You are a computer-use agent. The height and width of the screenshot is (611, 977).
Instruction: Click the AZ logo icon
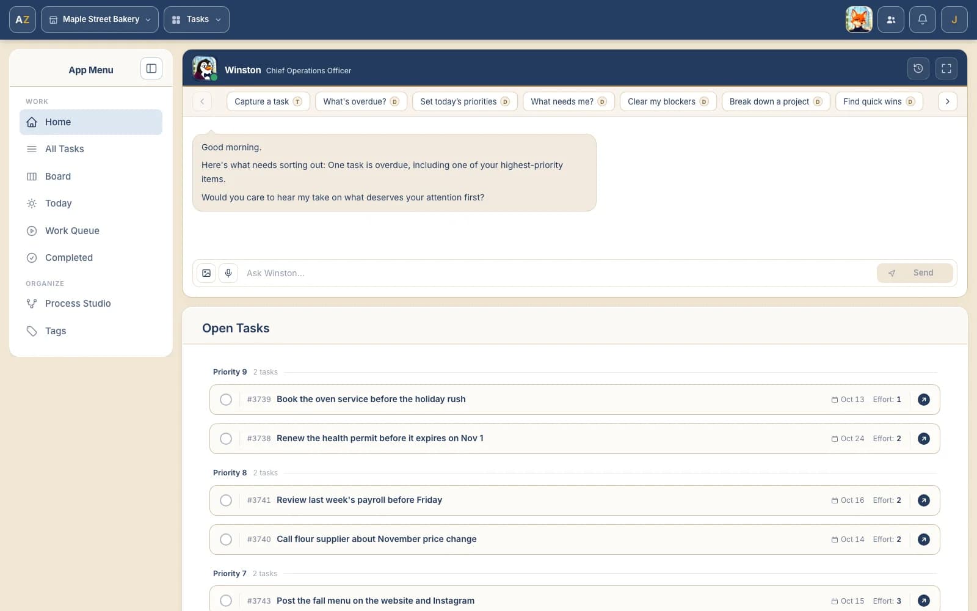click(23, 20)
